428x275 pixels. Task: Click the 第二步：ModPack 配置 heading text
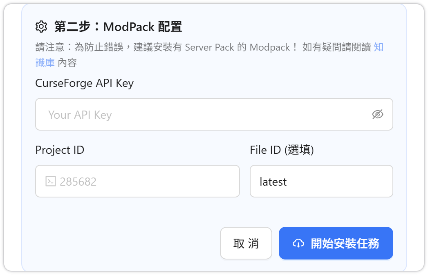(x=118, y=27)
